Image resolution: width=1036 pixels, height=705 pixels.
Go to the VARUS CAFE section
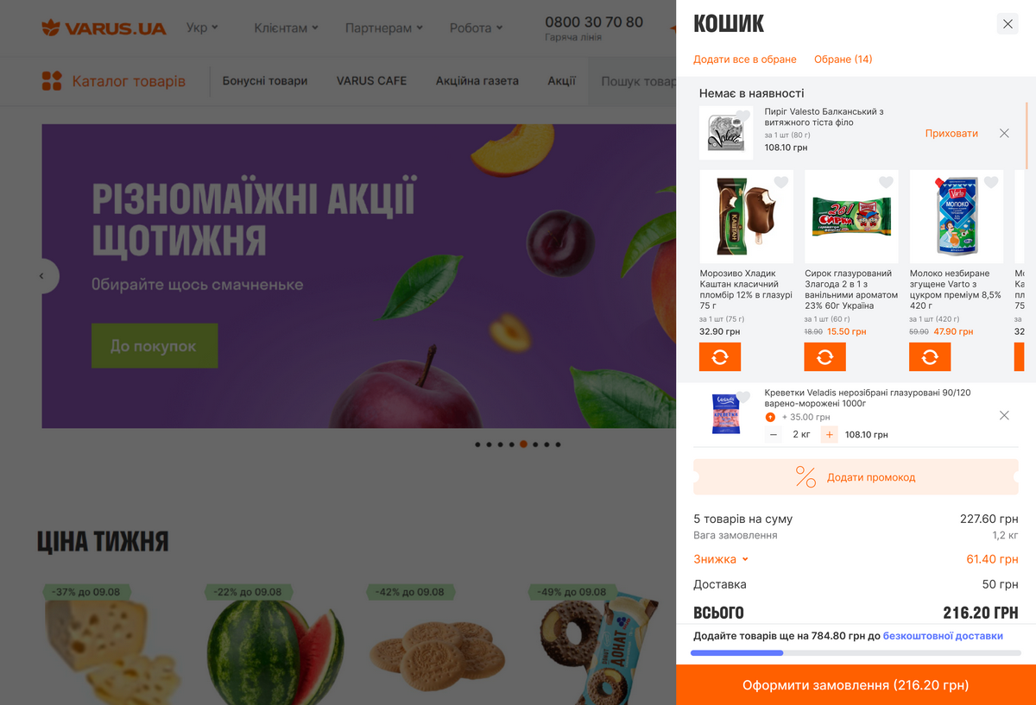[371, 81]
